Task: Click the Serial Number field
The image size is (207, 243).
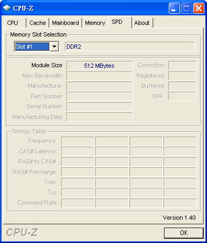Action: [99, 106]
